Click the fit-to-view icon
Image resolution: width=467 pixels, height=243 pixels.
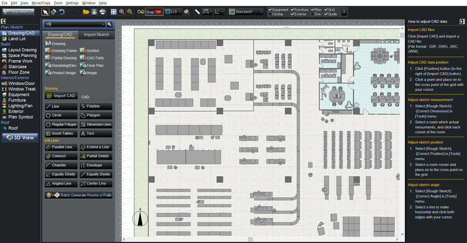click(113, 12)
